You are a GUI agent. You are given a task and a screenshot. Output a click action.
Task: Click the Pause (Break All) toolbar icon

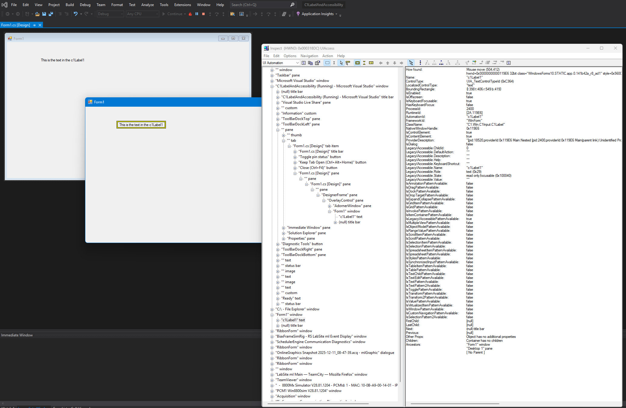point(197,14)
